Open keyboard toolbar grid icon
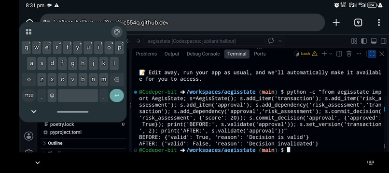The image size is (389, 173). pyautogui.click(x=28, y=32)
